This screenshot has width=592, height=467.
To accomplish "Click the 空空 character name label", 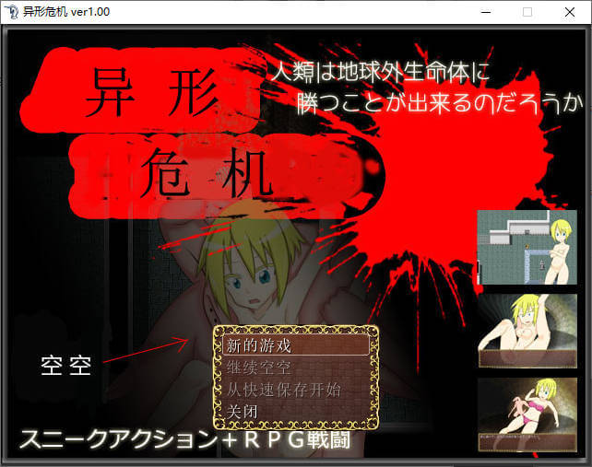I will (66, 366).
